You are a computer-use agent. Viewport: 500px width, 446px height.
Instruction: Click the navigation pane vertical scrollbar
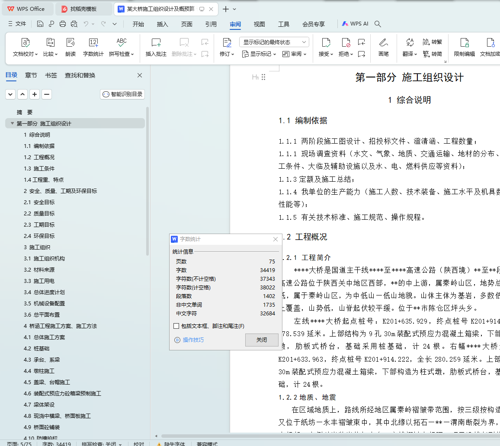(147, 181)
